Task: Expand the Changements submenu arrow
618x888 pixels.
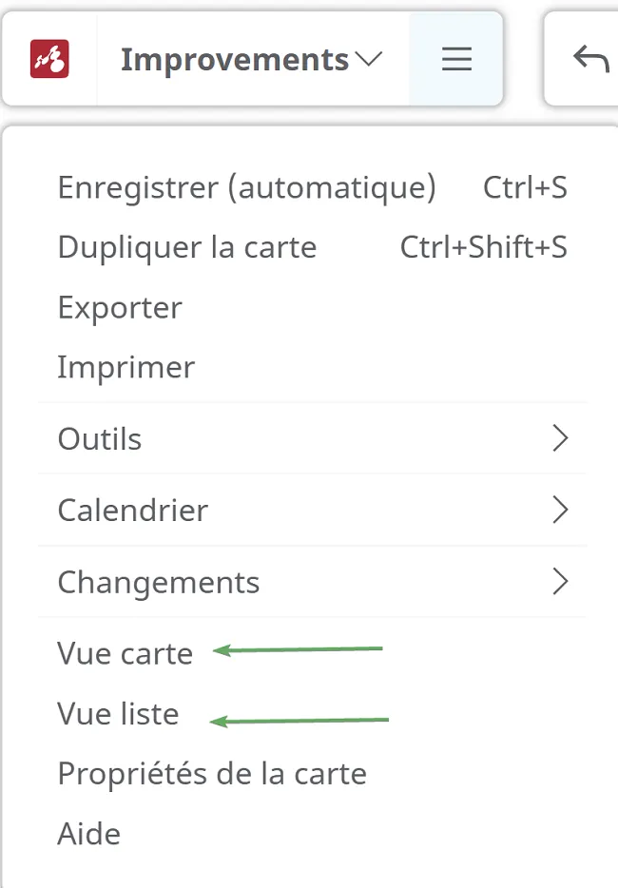Action: click(x=560, y=582)
